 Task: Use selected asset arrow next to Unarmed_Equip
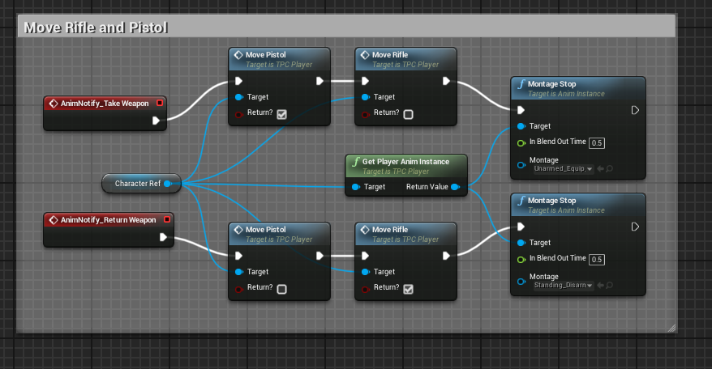pos(600,168)
